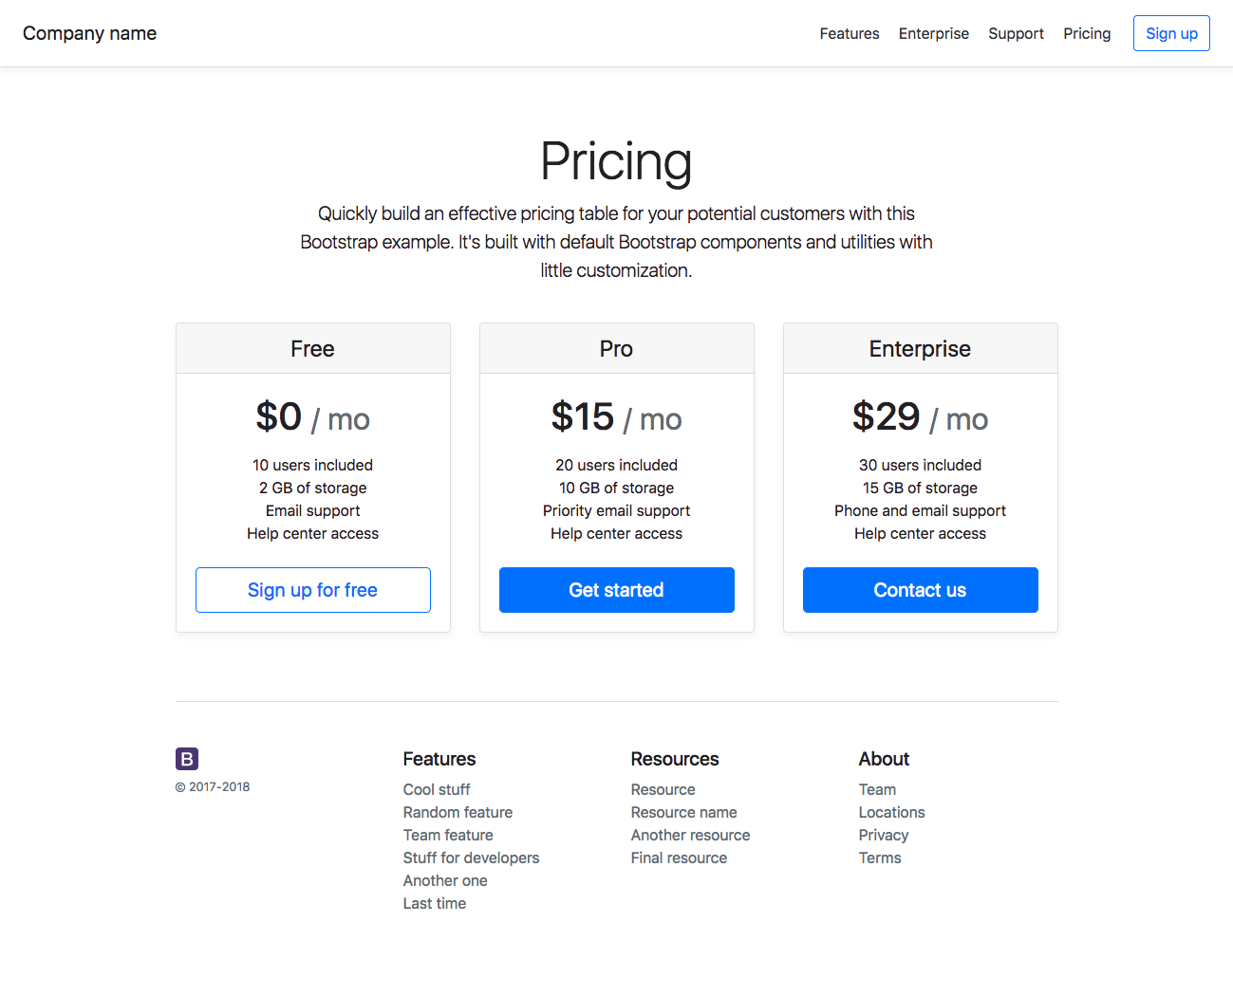Open the Privacy link under About
The height and width of the screenshot is (996, 1233).
point(884,835)
